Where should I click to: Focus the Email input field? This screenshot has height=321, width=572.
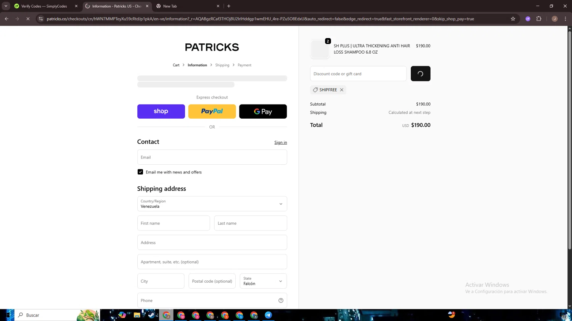click(212, 157)
